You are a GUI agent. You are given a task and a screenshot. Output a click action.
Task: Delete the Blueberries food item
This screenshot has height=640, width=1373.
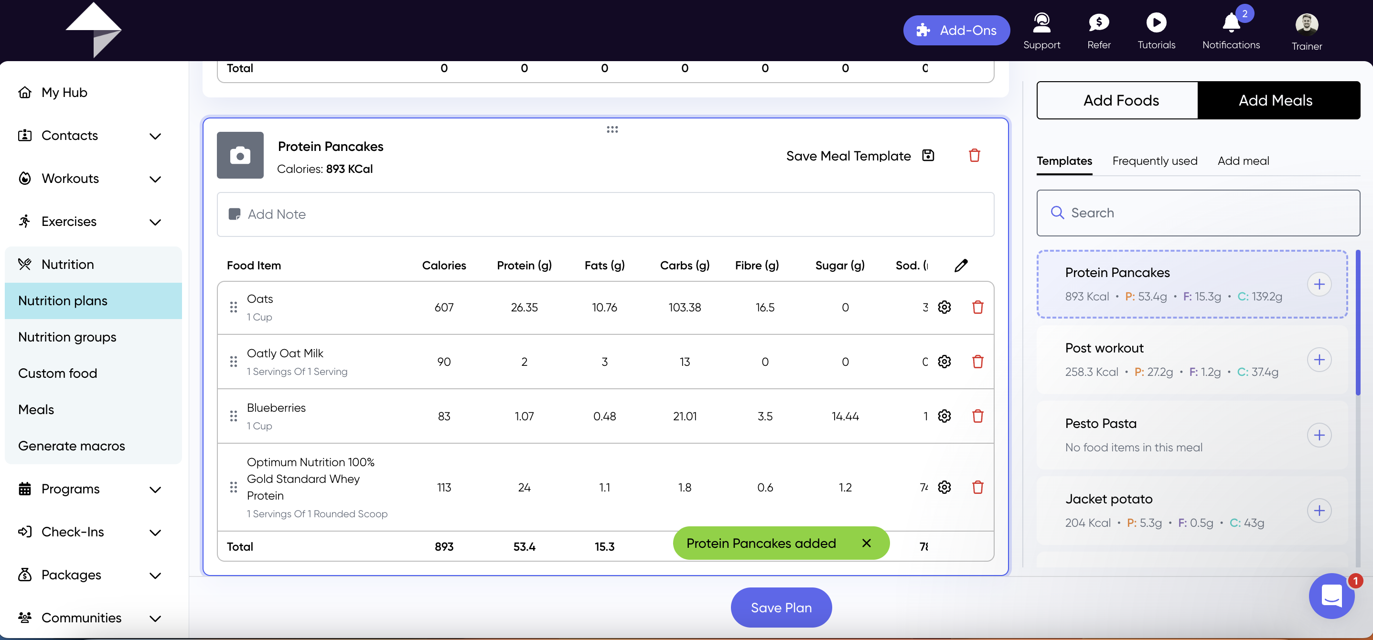(x=977, y=416)
